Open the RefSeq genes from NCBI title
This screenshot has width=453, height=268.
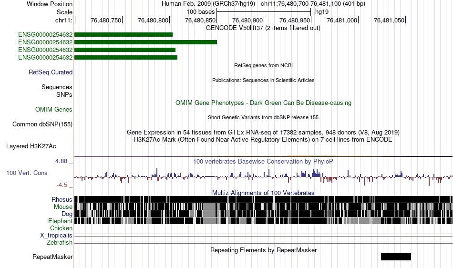click(x=263, y=65)
